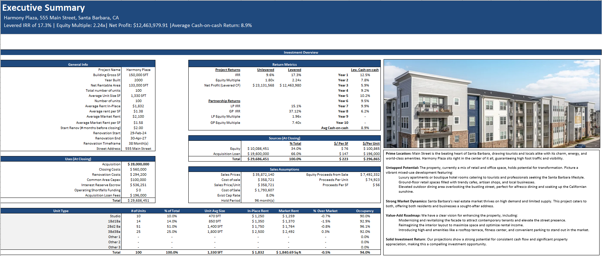Click the 8.0% Exit Cap Rate value

(x=270, y=195)
